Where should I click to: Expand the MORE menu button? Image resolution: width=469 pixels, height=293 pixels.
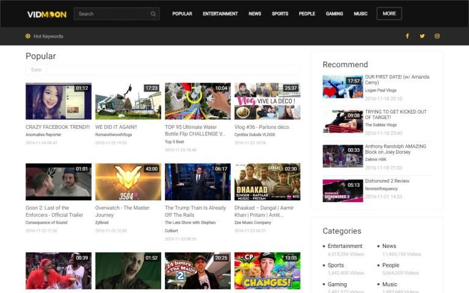click(x=389, y=13)
